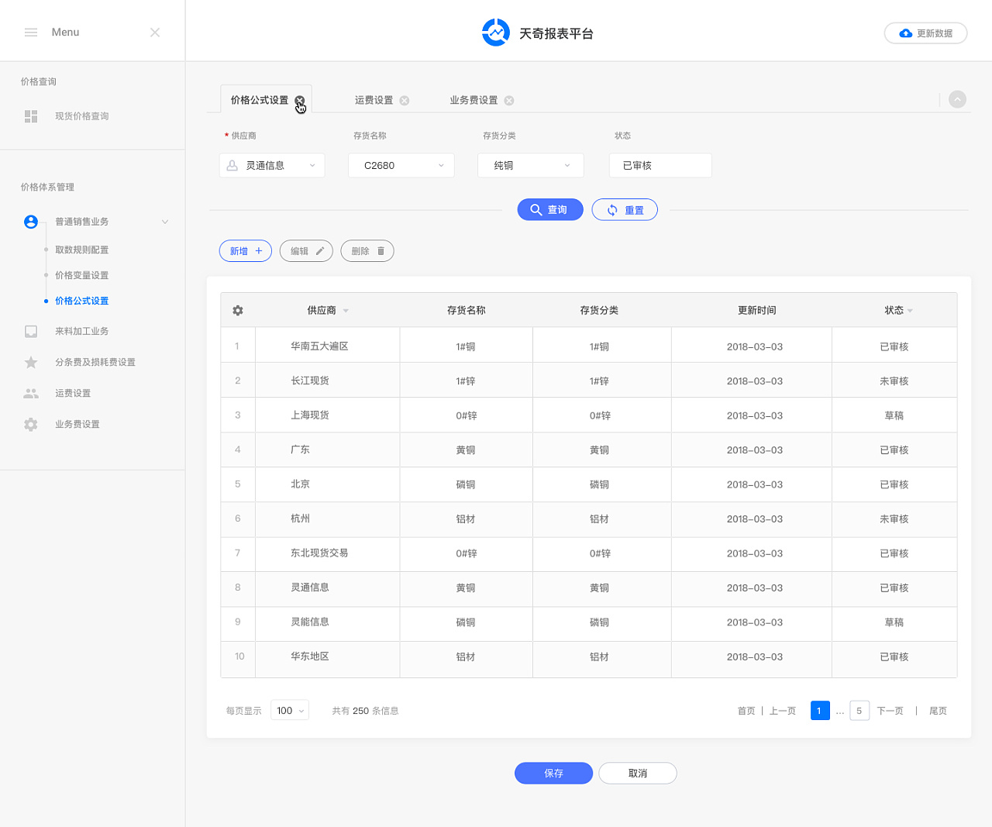
Task: Select the row with supplier 杭州
Action: click(589, 519)
